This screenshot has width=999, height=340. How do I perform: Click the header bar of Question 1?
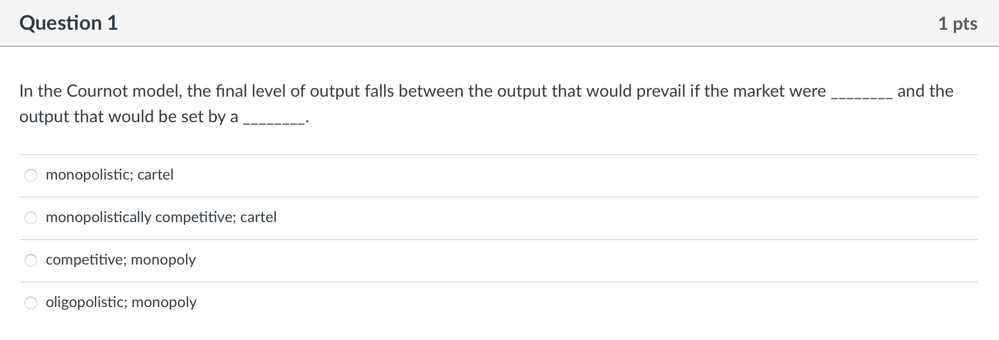pos(499,23)
